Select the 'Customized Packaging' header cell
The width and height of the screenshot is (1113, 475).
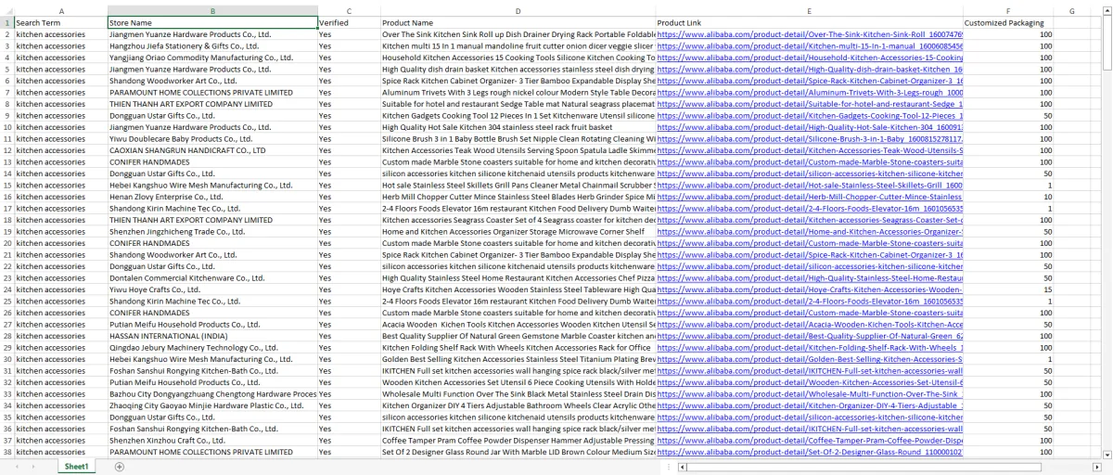tap(1008, 22)
